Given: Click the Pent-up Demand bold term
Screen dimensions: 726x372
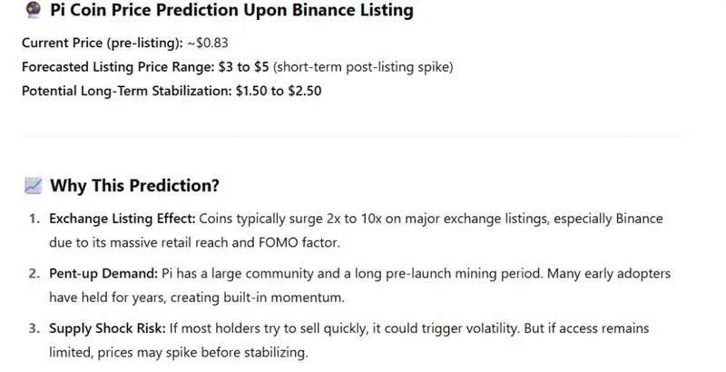Looking at the screenshot, I should click(103, 273).
